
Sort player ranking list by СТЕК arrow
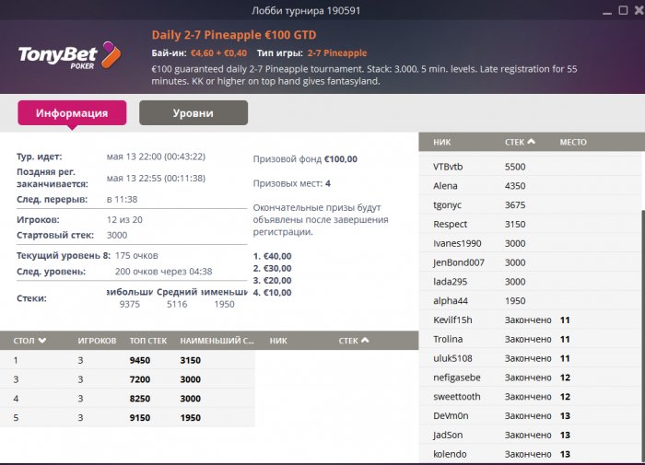click(532, 142)
